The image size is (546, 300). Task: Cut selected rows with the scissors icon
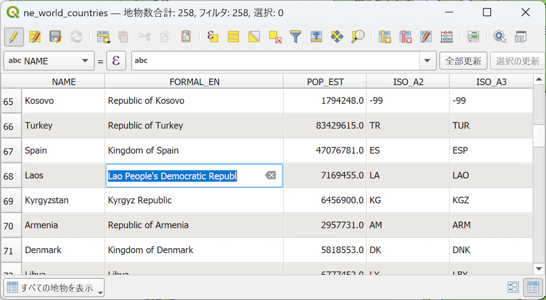pos(144,36)
